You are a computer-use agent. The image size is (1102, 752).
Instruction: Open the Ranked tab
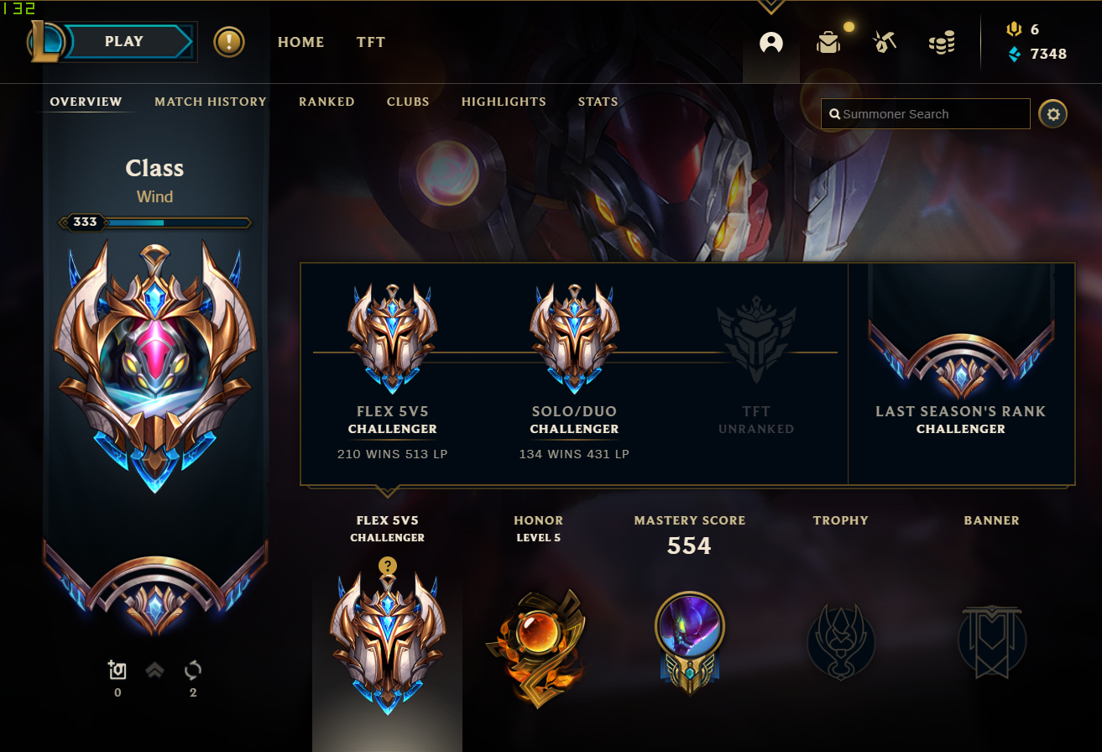(326, 102)
